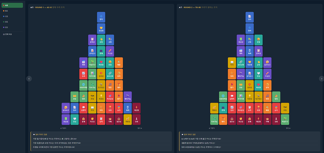Image resolution: width=324 pixels, height=153 pixels.
Task: Select the 사회적책임 globe card in AS-IS pyramid
Action: pos(83,85)
